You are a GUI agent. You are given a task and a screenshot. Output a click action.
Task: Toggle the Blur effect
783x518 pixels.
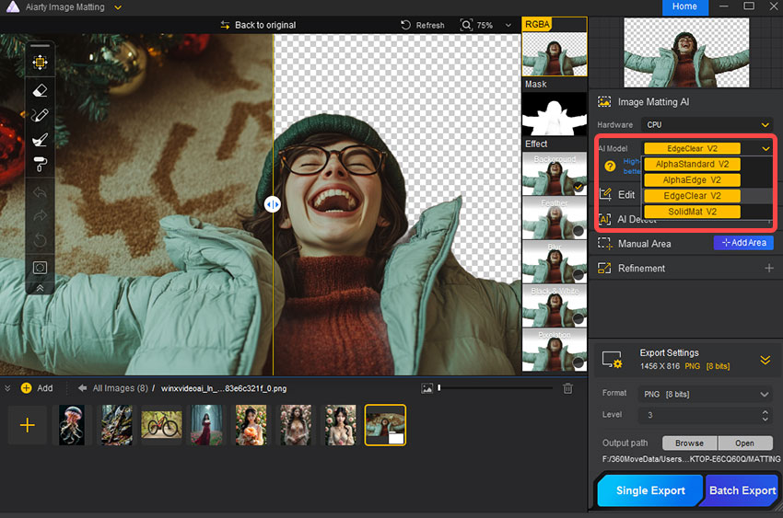[x=578, y=275]
